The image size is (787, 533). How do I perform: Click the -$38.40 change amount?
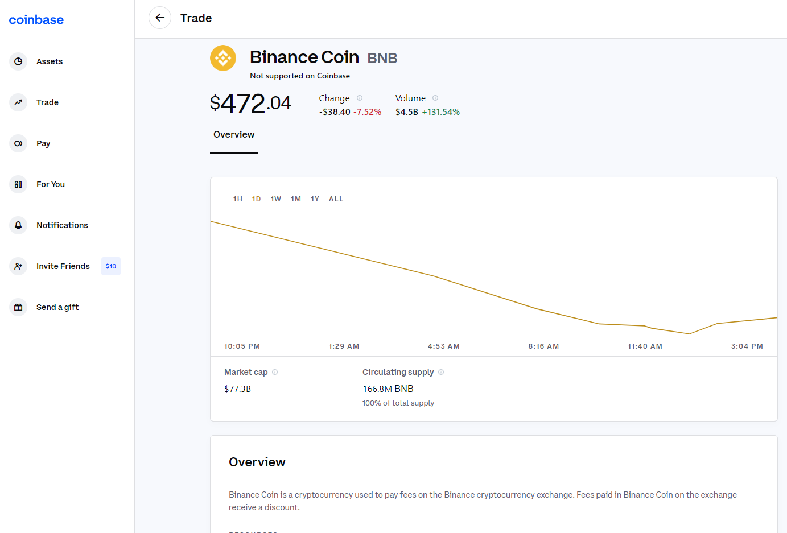(335, 112)
